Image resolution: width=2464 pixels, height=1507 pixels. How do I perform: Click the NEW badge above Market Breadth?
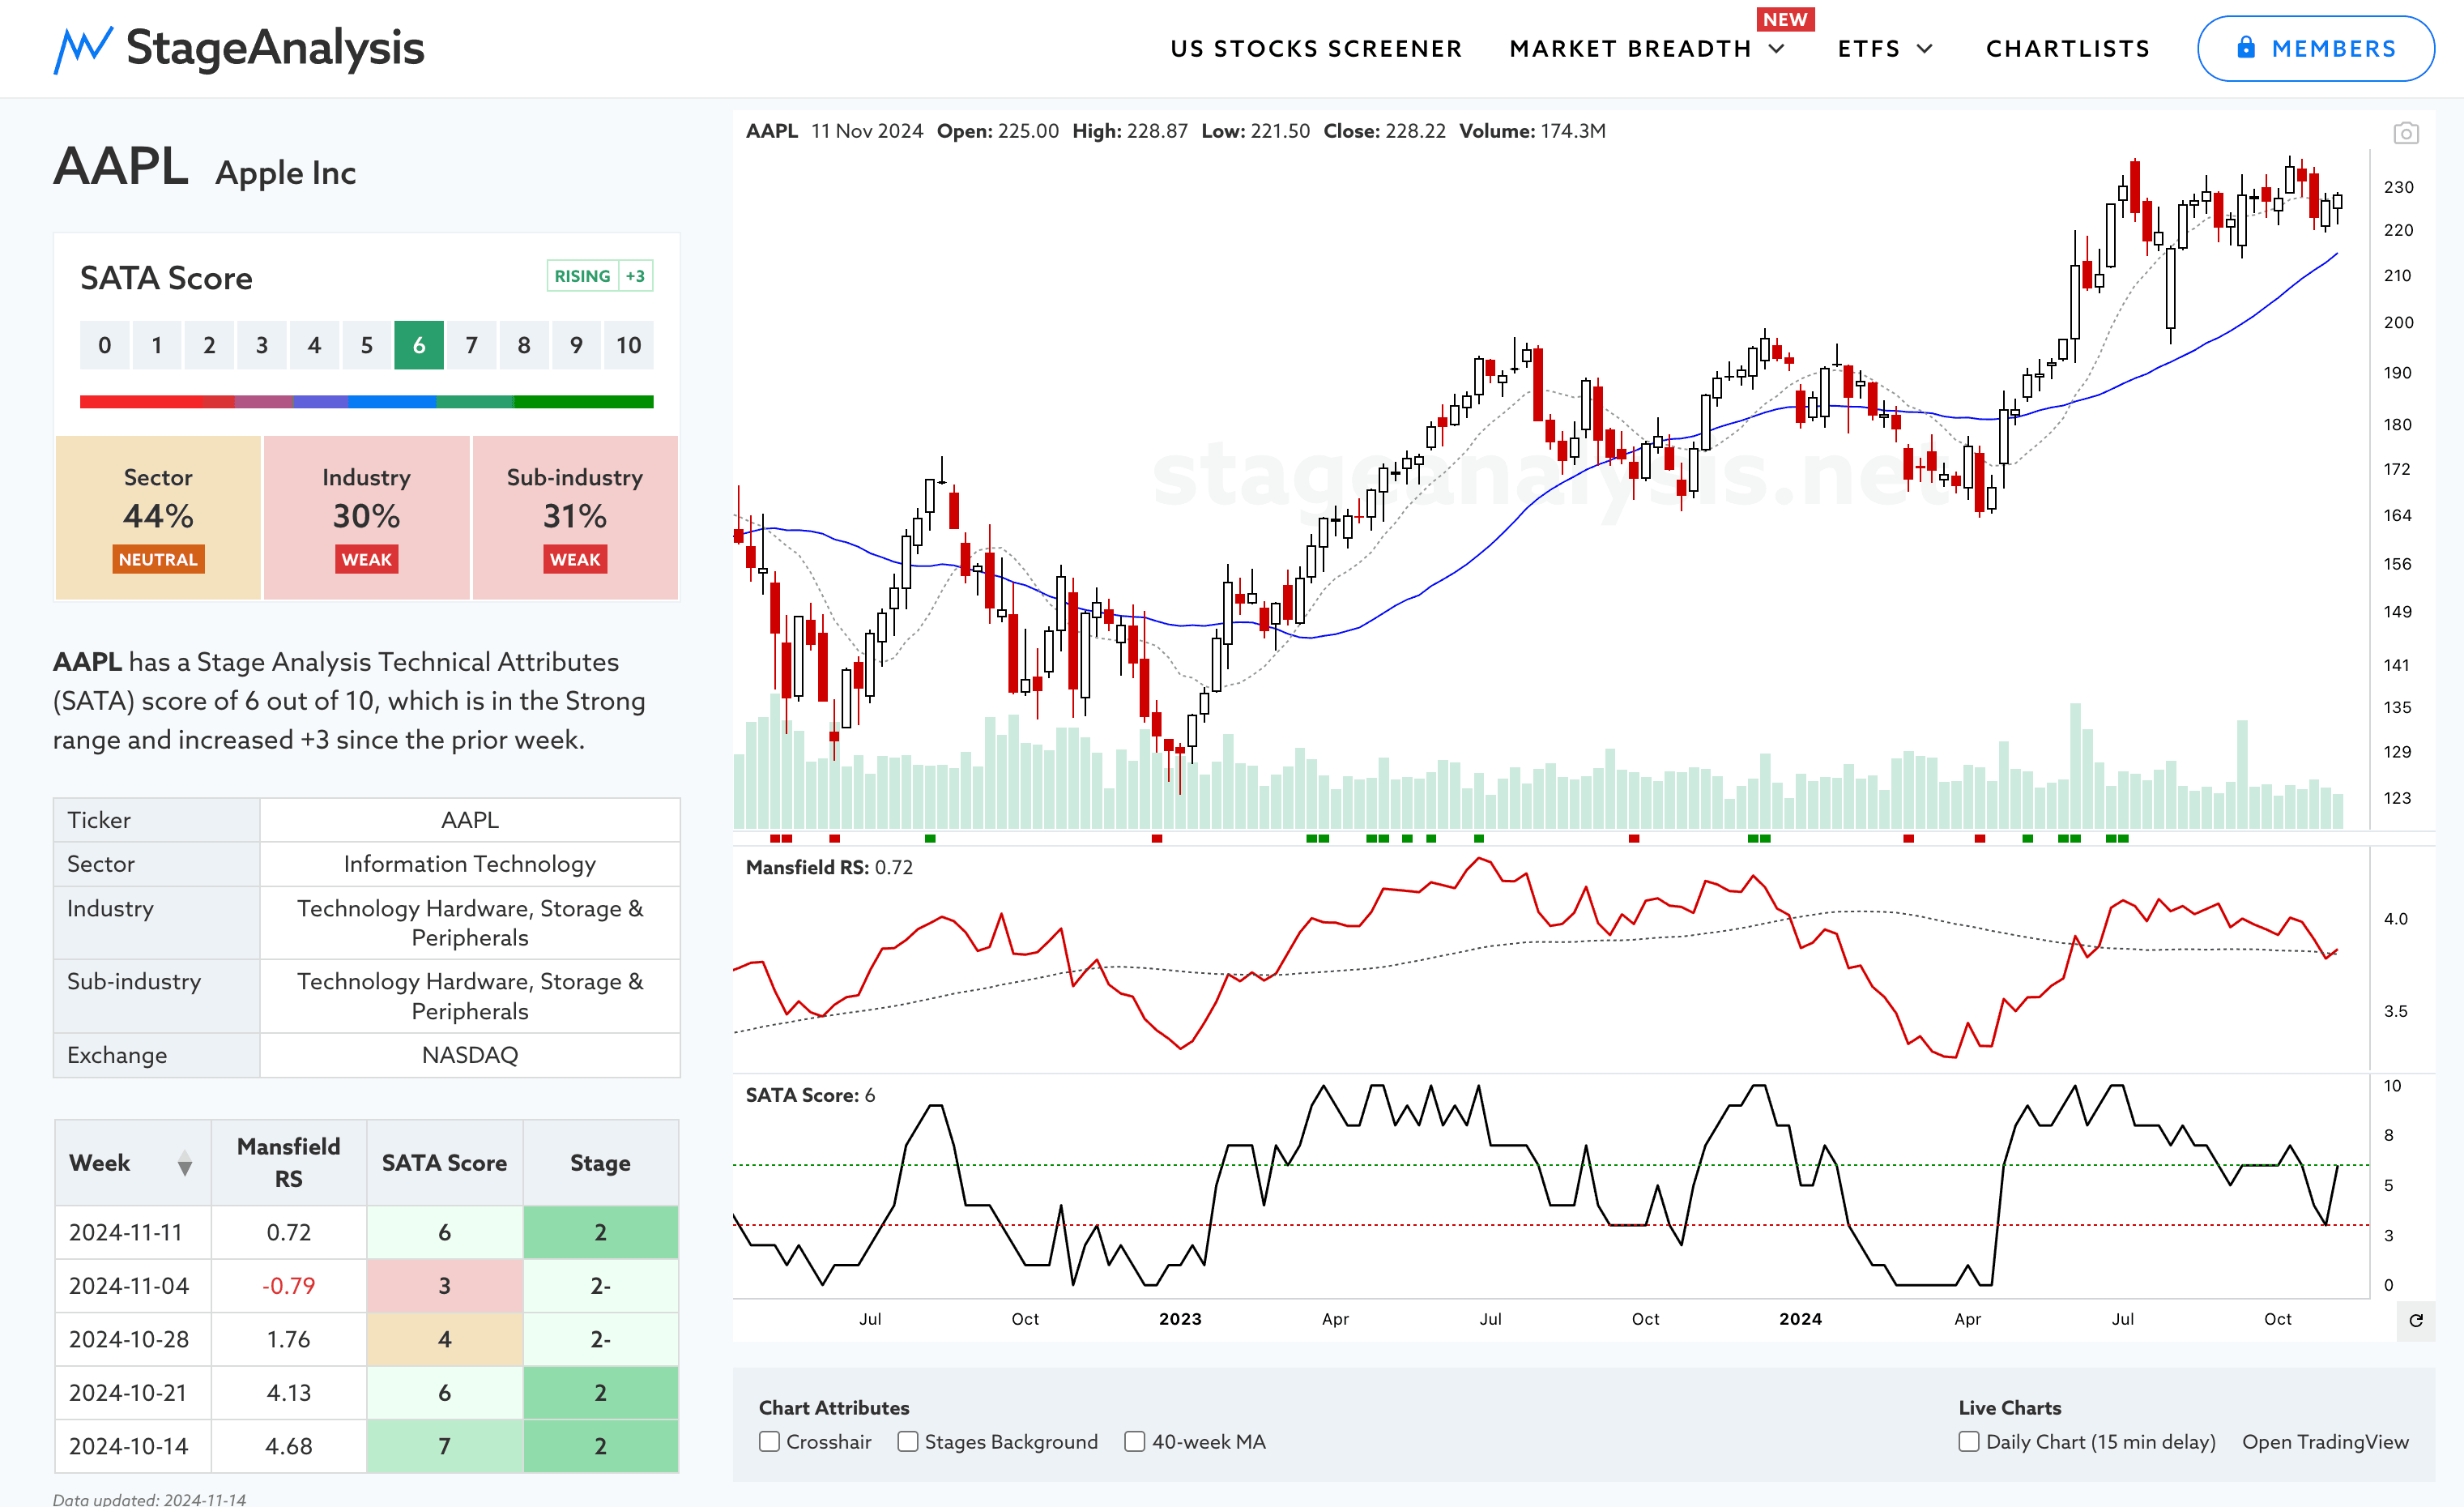1785,19
